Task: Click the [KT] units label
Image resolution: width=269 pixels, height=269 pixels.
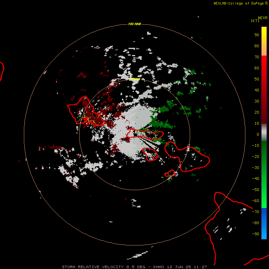Action: [255, 21]
